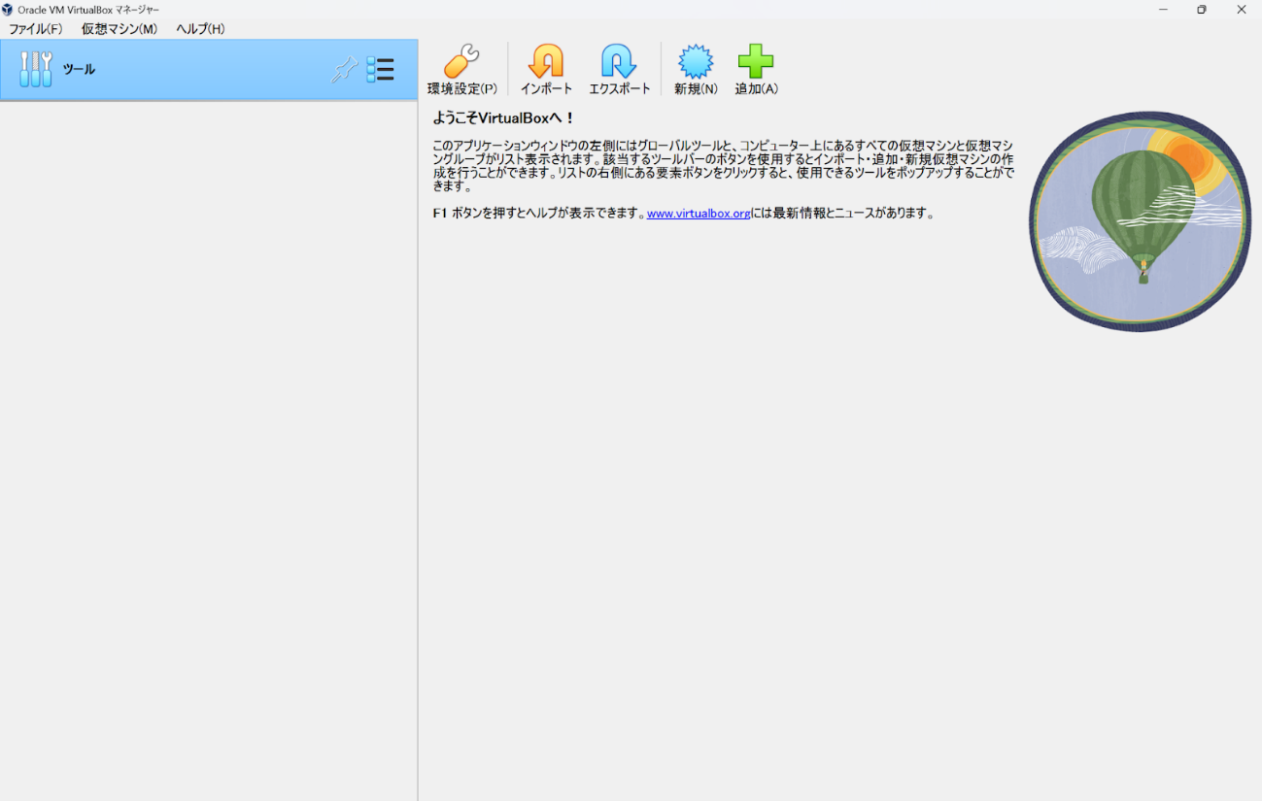Screen dimensions: 1262x801
Task: Open the ヘルプ menu
Action: [x=200, y=29]
